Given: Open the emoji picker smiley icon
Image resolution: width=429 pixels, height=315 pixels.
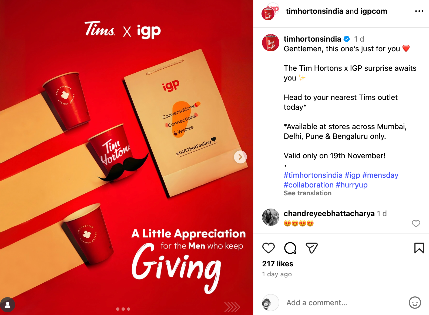Looking at the screenshot, I should 415,303.
